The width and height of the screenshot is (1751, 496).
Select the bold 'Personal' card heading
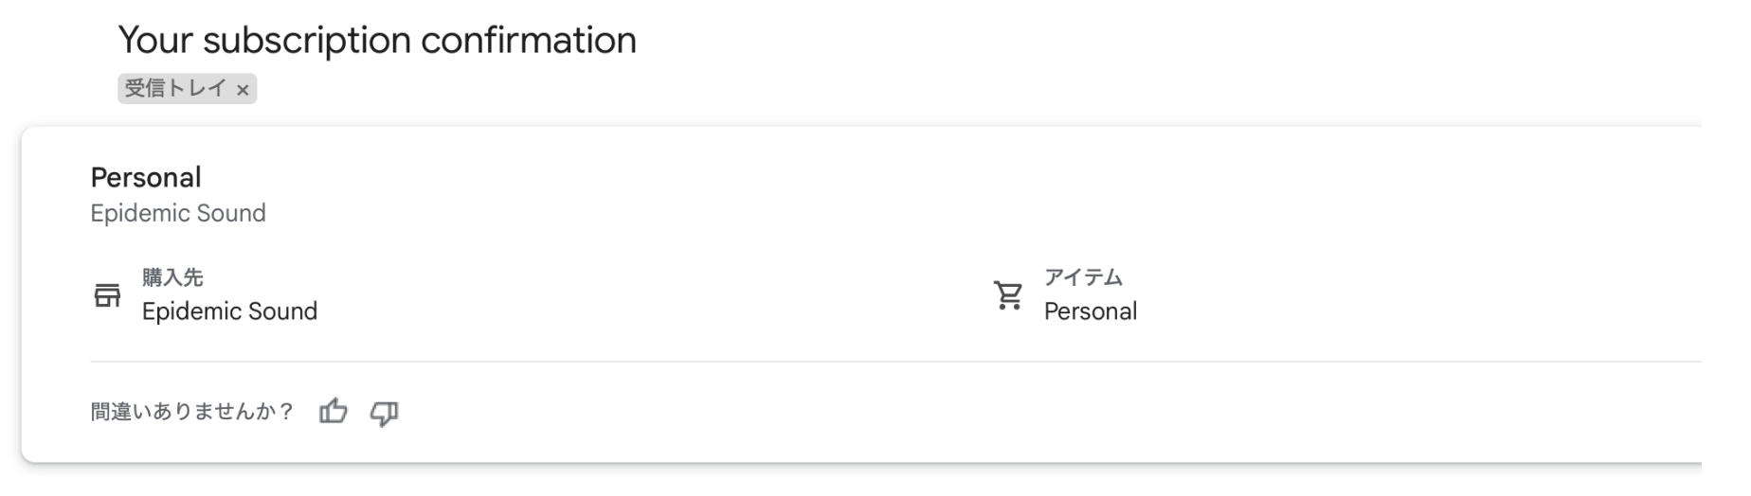click(x=146, y=178)
